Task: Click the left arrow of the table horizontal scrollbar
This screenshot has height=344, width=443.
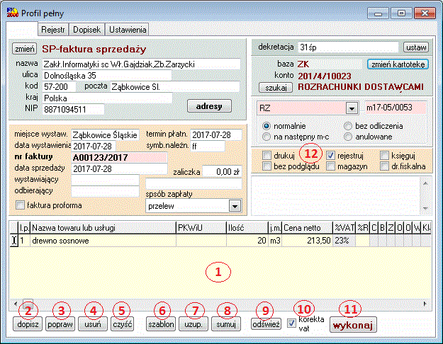Action: coord(16,304)
